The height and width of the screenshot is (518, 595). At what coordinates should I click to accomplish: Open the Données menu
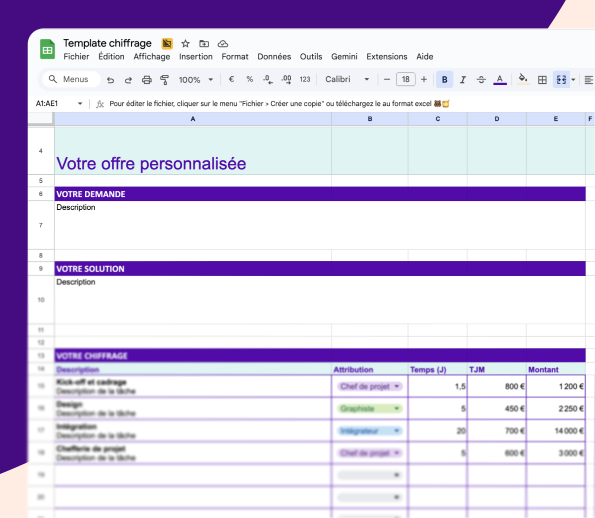click(x=274, y=56)
